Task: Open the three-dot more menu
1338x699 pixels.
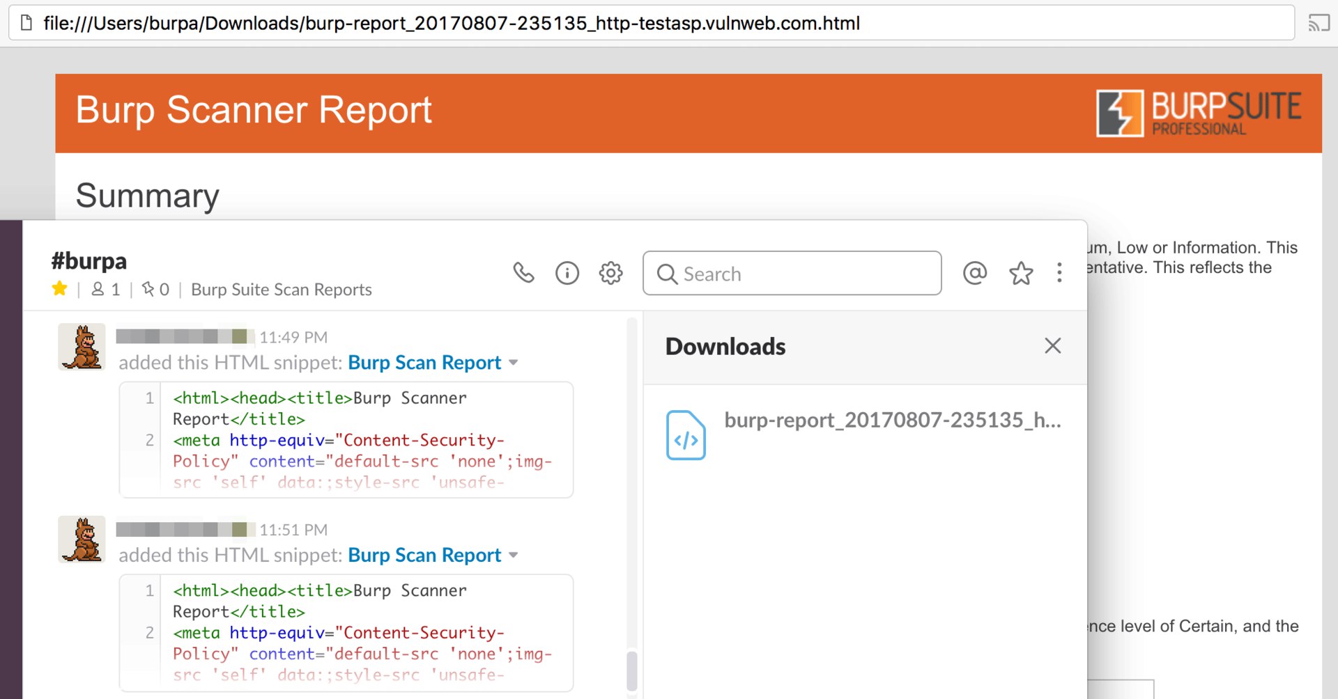Action: [1059, 273]
